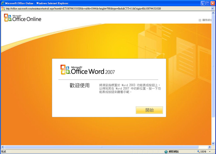Click the horizontal scrollbar thumb
The width and height of the screenshot is (216, 154).
(x=102, y=147)
